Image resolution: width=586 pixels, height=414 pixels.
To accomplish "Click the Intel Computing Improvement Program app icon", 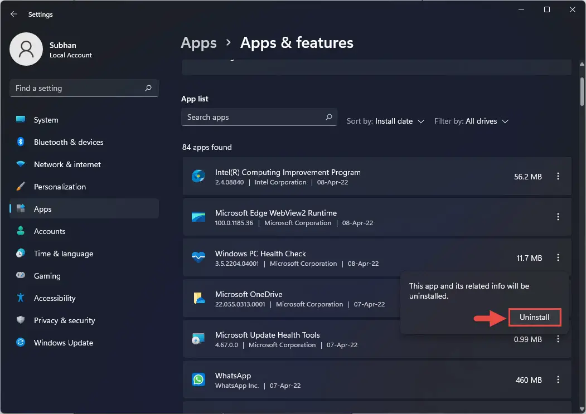I will (x=198, y=176).
